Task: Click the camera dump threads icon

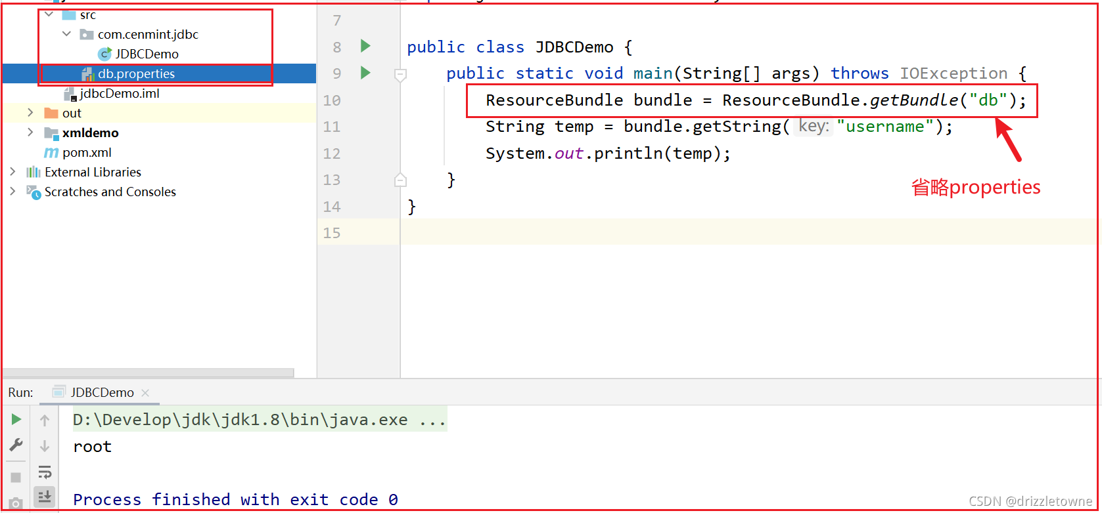Action: point(16,503)
